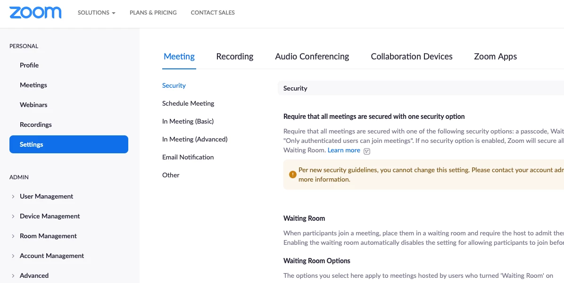This screenshot has width=564, height=283.
Task: Click the PERSONAL section label
Action: (x=24, y=46)
